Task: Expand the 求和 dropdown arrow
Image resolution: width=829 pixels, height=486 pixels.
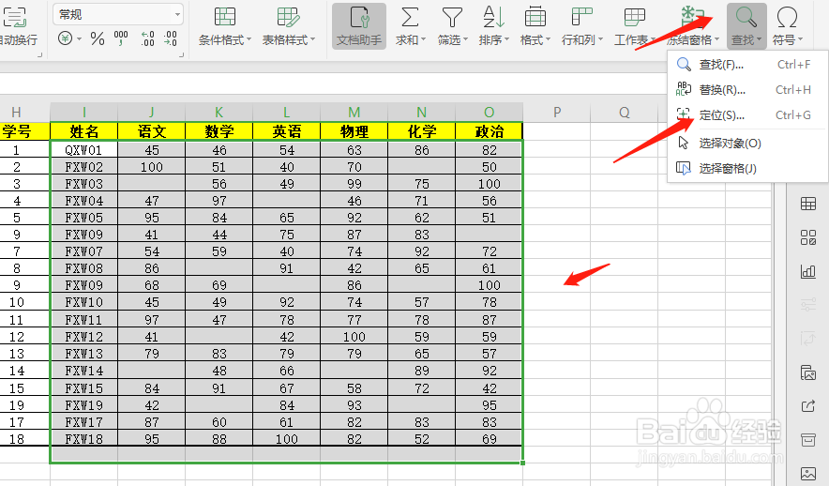Action: coord(424,39)
